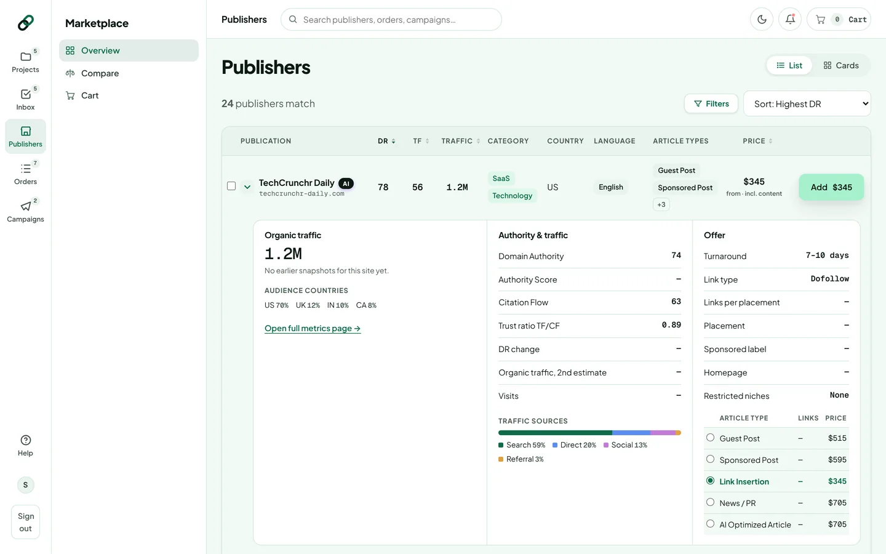Click the SaaS category tag
The width and height of the screenshot is (886, 554).
pos(501,179)
